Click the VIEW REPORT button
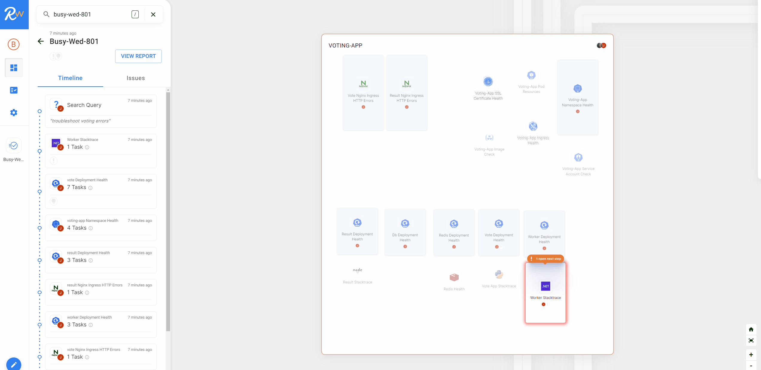The width and height of the screenshot is (761, 370). click(x=138, y=56)
